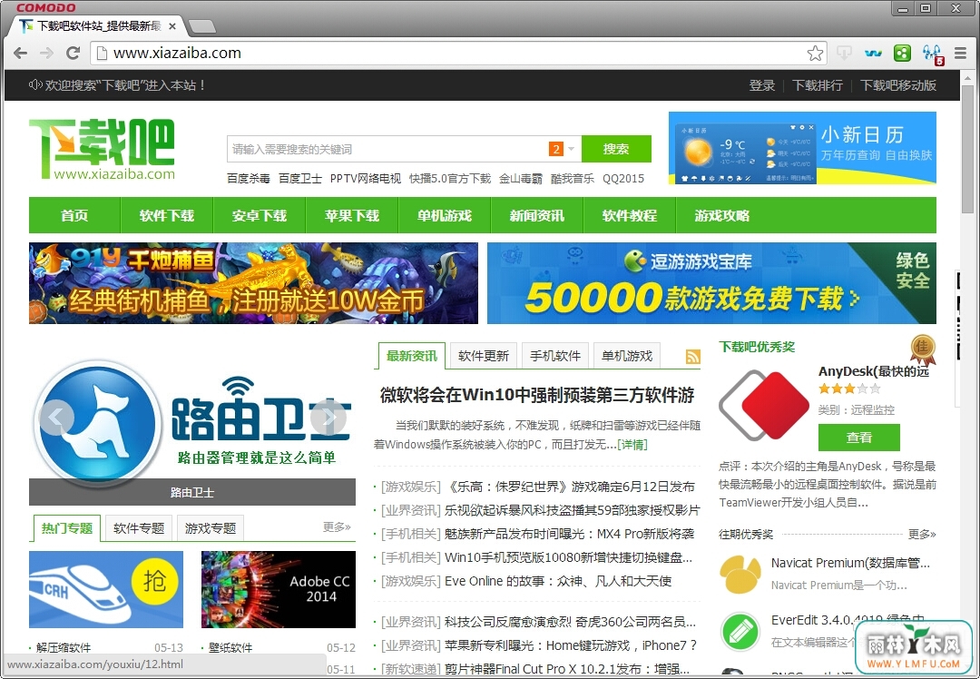Click the green 查看 button for AnyDesk
Screen dimensions: 980x679
point(858,438)
